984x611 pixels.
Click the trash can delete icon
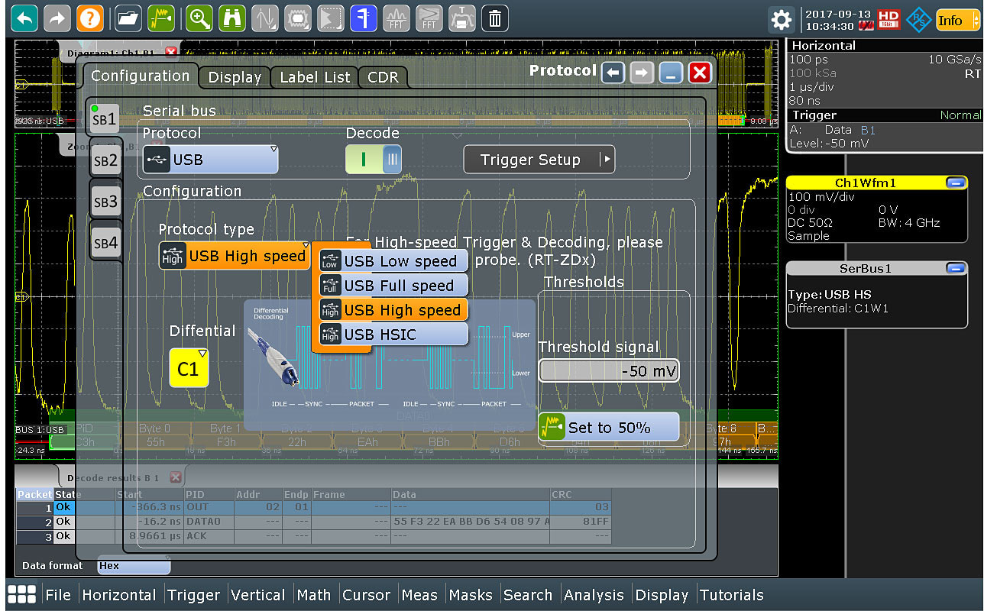(495, 18)
